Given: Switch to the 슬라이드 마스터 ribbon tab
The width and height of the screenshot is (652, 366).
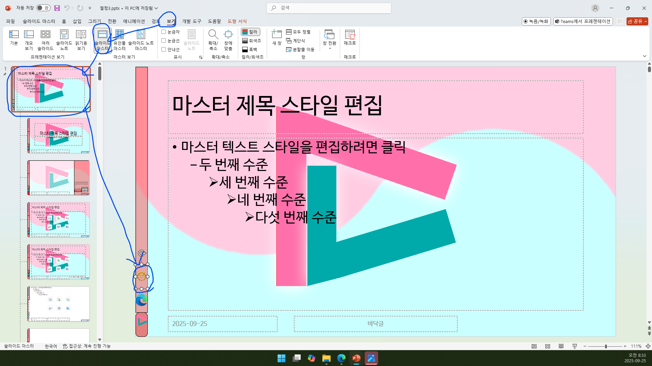Looking at the screenshot, I should (x=39, y=21).
